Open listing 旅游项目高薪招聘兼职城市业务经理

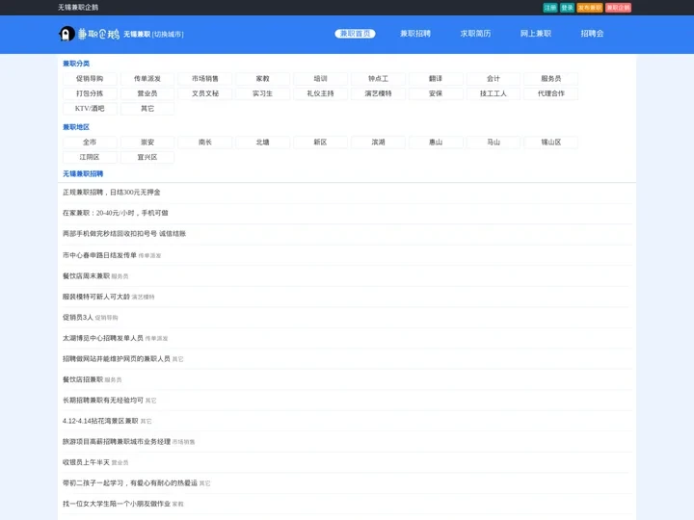(117, 442)
